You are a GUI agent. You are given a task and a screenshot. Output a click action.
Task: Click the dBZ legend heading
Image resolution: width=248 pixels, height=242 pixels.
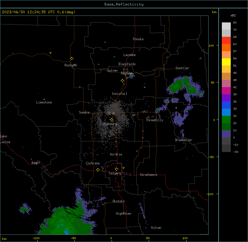point(233,15)
